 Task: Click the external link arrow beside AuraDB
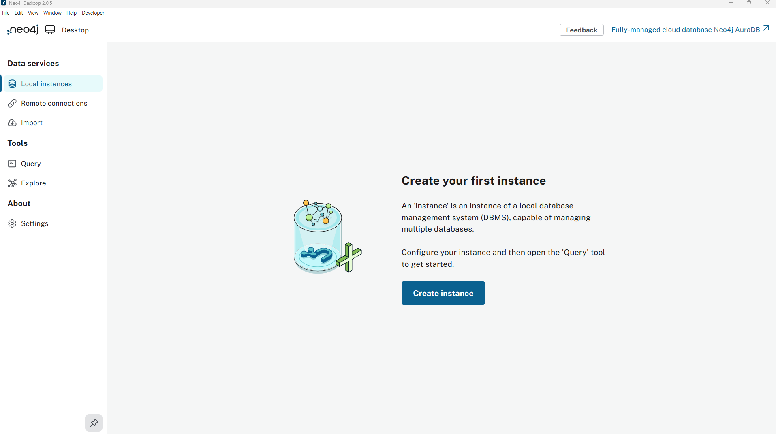[x=766, y=28]
